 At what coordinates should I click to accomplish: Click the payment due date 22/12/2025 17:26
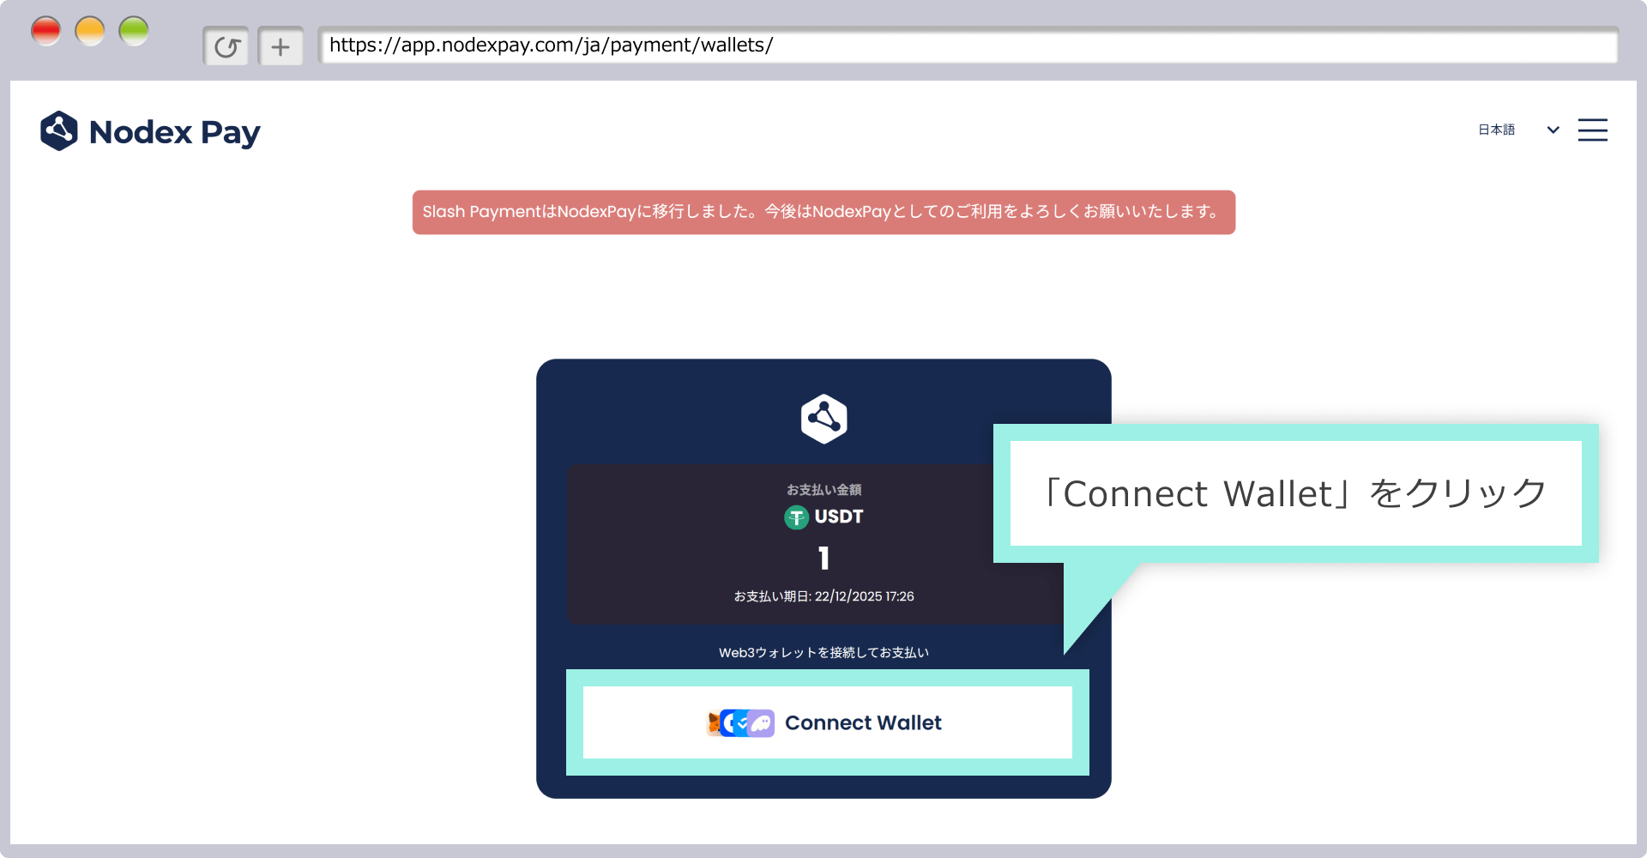tap(823, 596)
